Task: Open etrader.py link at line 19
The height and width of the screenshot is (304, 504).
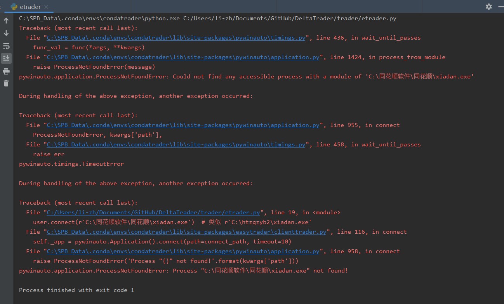Action: click(153, 212)
